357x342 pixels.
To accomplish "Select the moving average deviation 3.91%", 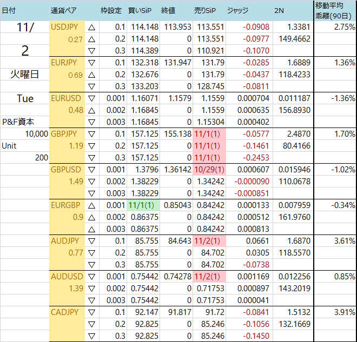I will [345, 312].
